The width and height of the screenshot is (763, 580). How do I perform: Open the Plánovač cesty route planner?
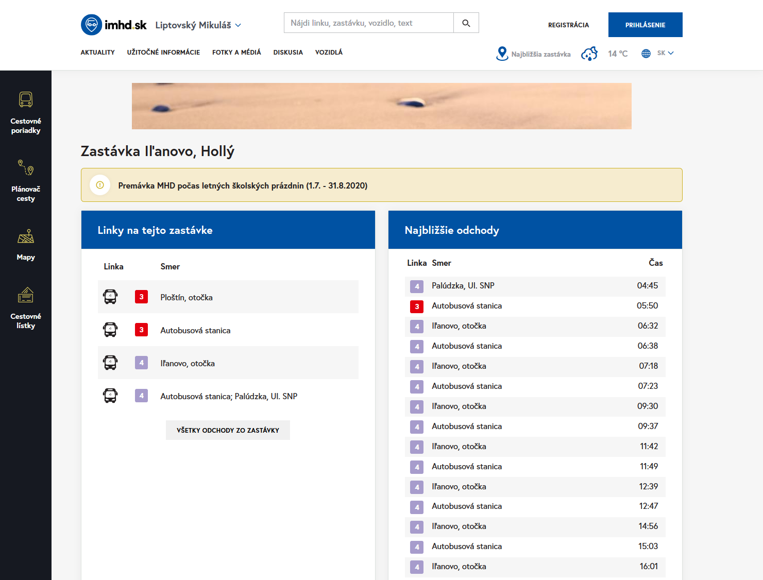pyautogui.click(x=26, y=180)
